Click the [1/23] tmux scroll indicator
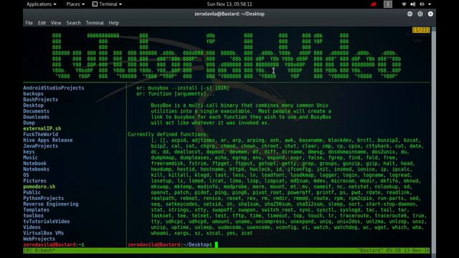Screen dimensions: 459x258 tap(421, 30)
